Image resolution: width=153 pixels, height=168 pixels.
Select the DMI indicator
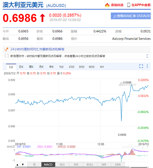tap(118, 164)
